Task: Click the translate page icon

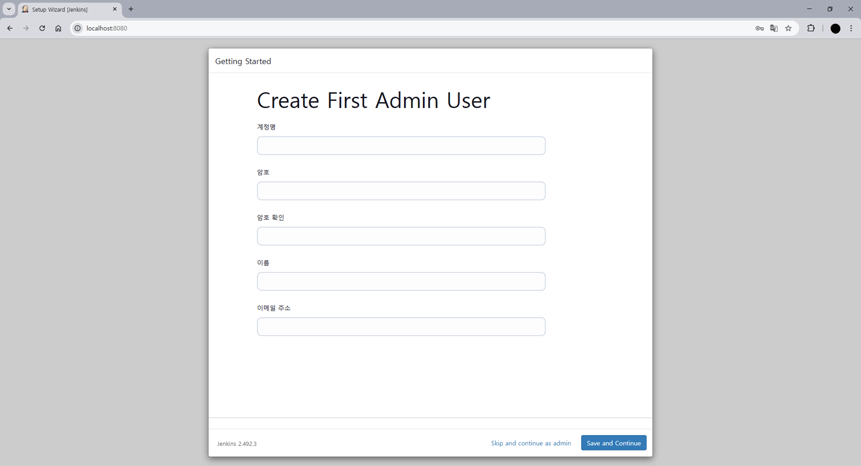Action: pos(774,28)
